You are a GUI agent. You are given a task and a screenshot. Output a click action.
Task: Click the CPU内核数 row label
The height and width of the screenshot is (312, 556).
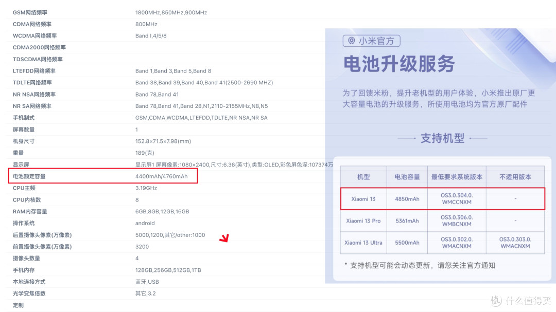pyautogui.click(x=27, y=200)
